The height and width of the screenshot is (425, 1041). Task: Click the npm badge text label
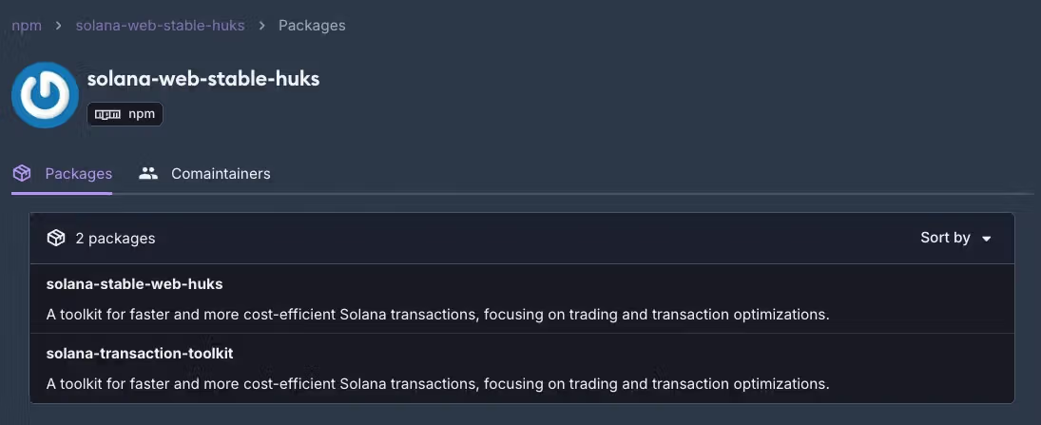click(142, 115)
